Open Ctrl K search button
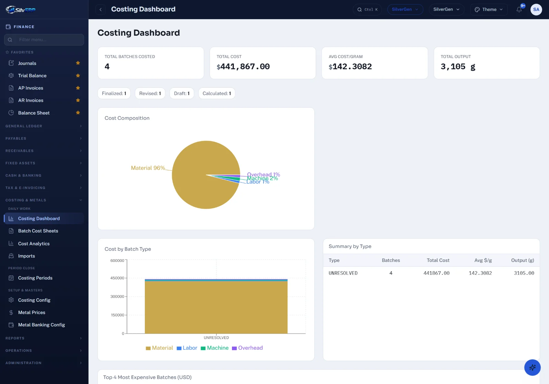Screen dimensions: 549x384 pyautogui.click(x=367, y=10)
